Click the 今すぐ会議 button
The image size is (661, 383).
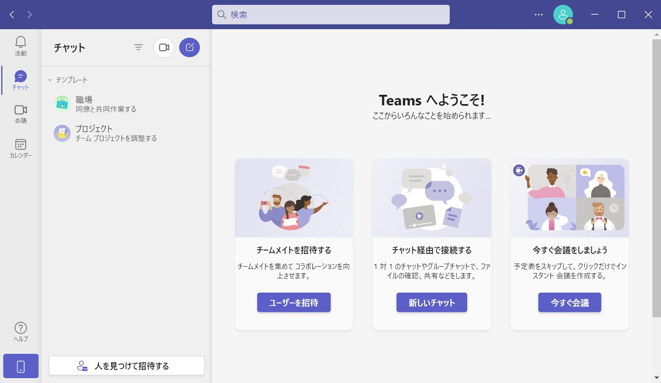[570, 302]
